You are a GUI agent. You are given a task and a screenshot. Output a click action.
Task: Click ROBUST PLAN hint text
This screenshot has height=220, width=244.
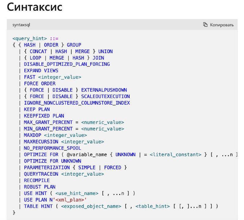[40, 187]
